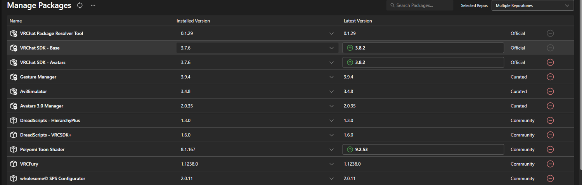Viewport: 582px width, 185px height.
Task: Select the Gesture Manager package name
Action: [x=38, y=77]
